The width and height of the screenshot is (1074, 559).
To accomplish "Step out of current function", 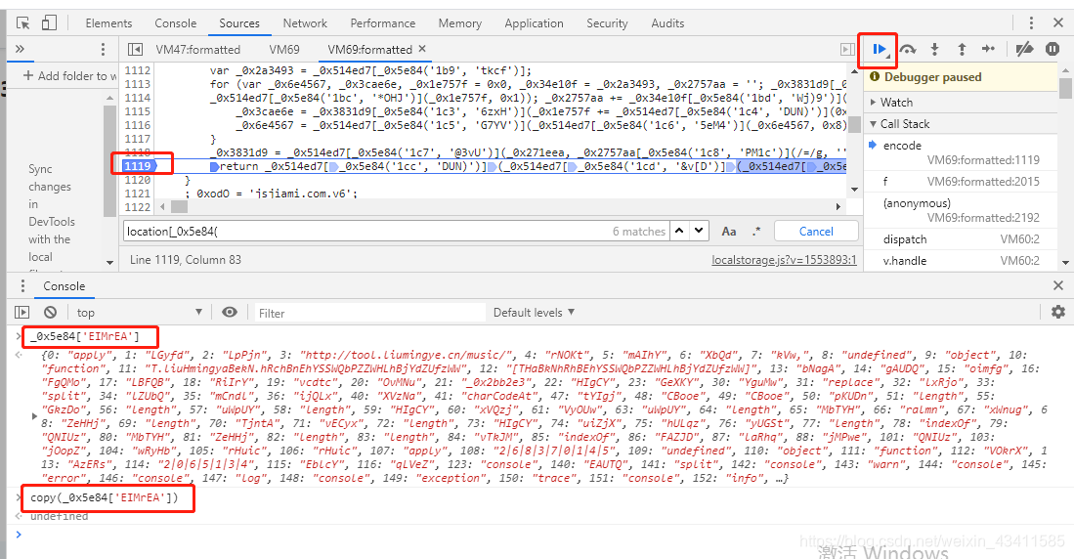I will coord(962,49).
